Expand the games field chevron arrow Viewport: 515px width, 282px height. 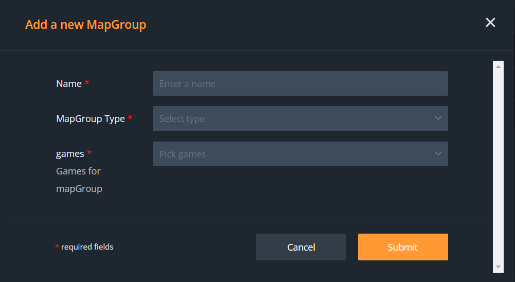pos(438,154)
